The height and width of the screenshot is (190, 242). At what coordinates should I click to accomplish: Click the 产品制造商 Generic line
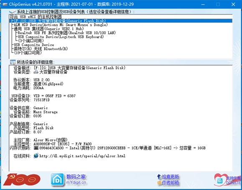28,124
